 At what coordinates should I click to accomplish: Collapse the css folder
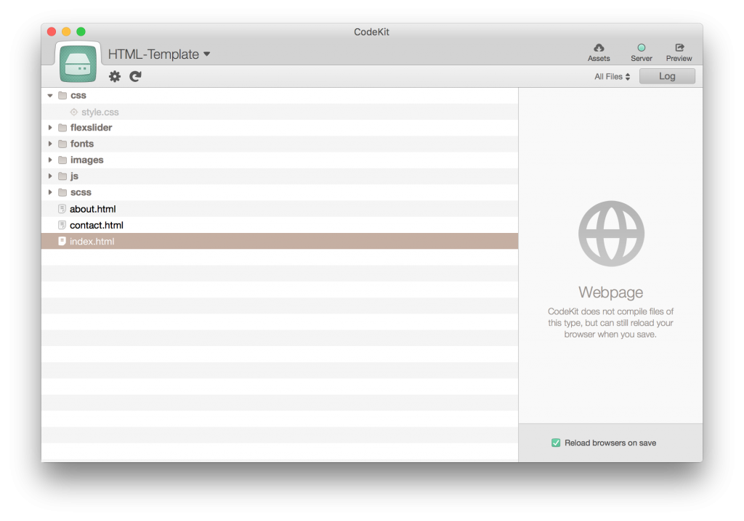coord(50,95)
